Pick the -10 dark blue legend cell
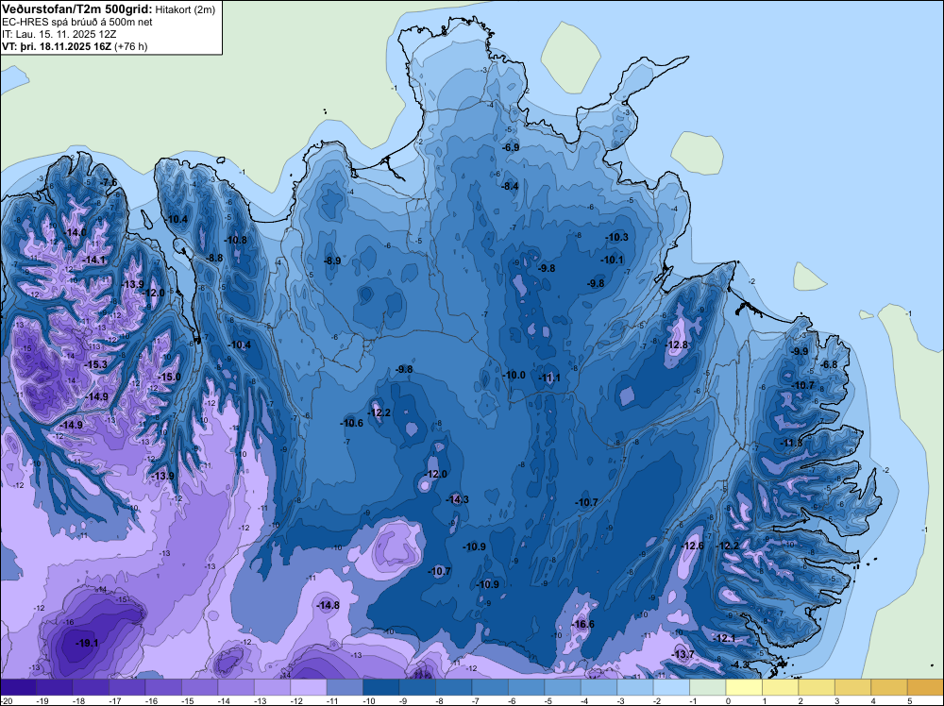 (x=381, y=687)
